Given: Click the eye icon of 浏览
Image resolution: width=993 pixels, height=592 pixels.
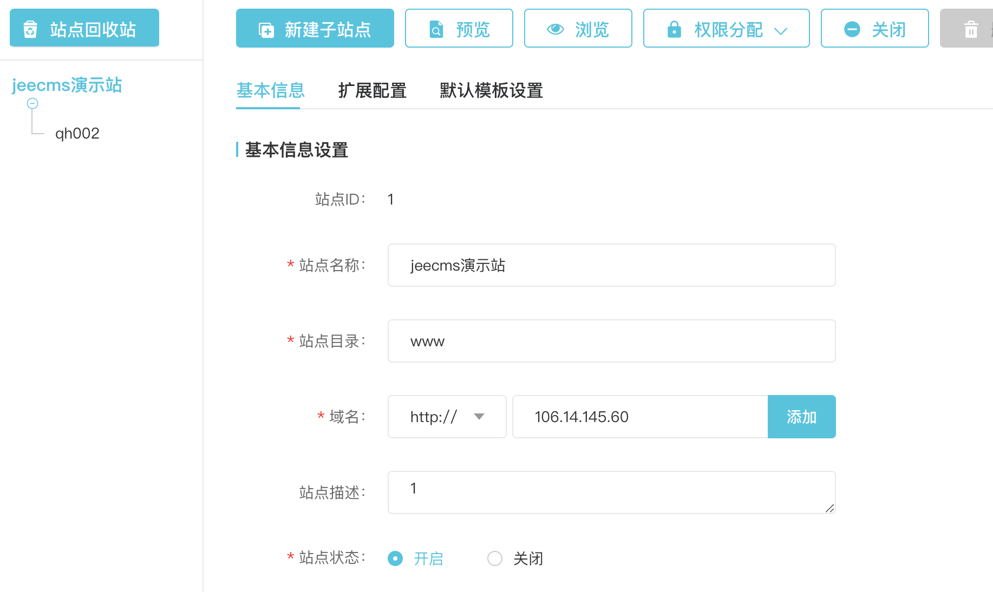Looking at the screenshot, I should (x=555, y=29).
